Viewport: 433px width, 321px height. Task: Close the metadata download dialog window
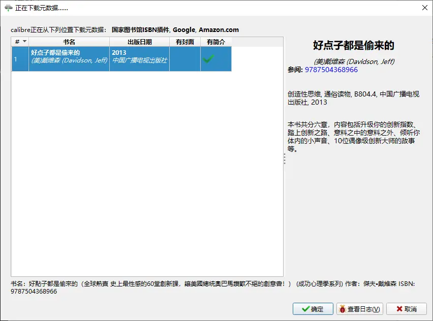pos(424,8)
